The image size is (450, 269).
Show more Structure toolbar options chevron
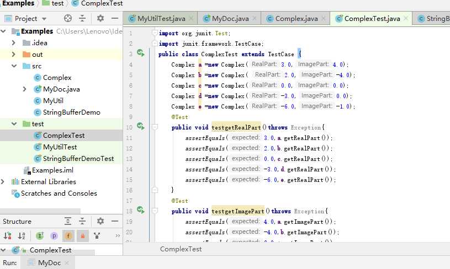click(118, 236)
